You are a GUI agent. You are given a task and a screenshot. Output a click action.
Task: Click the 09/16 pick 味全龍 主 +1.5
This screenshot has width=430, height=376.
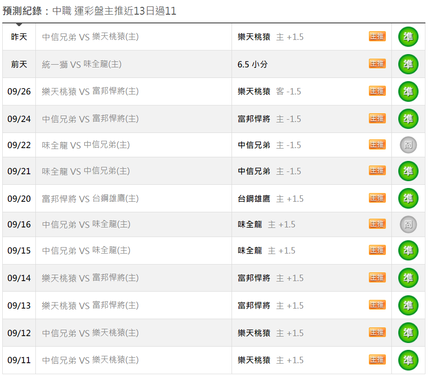(266, 224)
